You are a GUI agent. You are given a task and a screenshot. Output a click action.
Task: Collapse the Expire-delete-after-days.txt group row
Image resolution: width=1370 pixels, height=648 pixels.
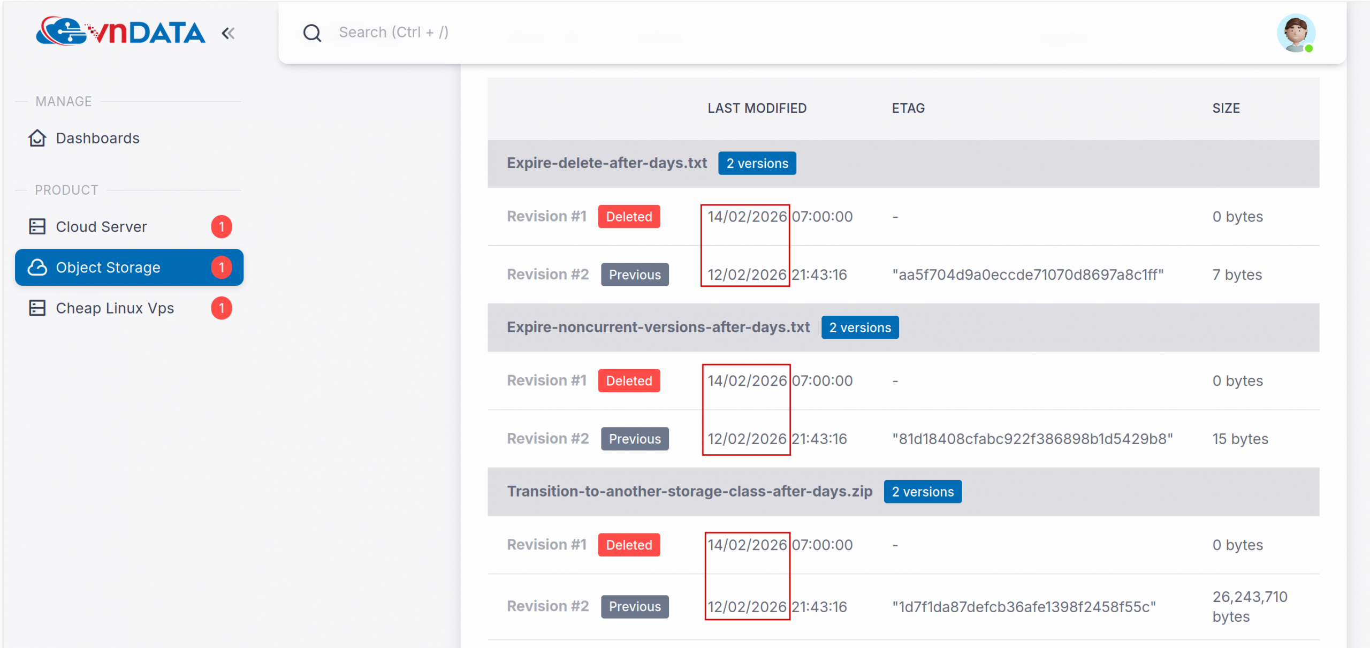(606, 163)
